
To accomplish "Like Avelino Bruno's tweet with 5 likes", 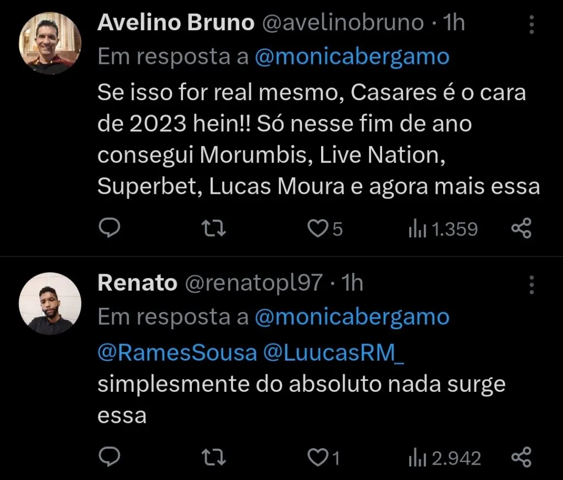I will click(x=318, y=228).
